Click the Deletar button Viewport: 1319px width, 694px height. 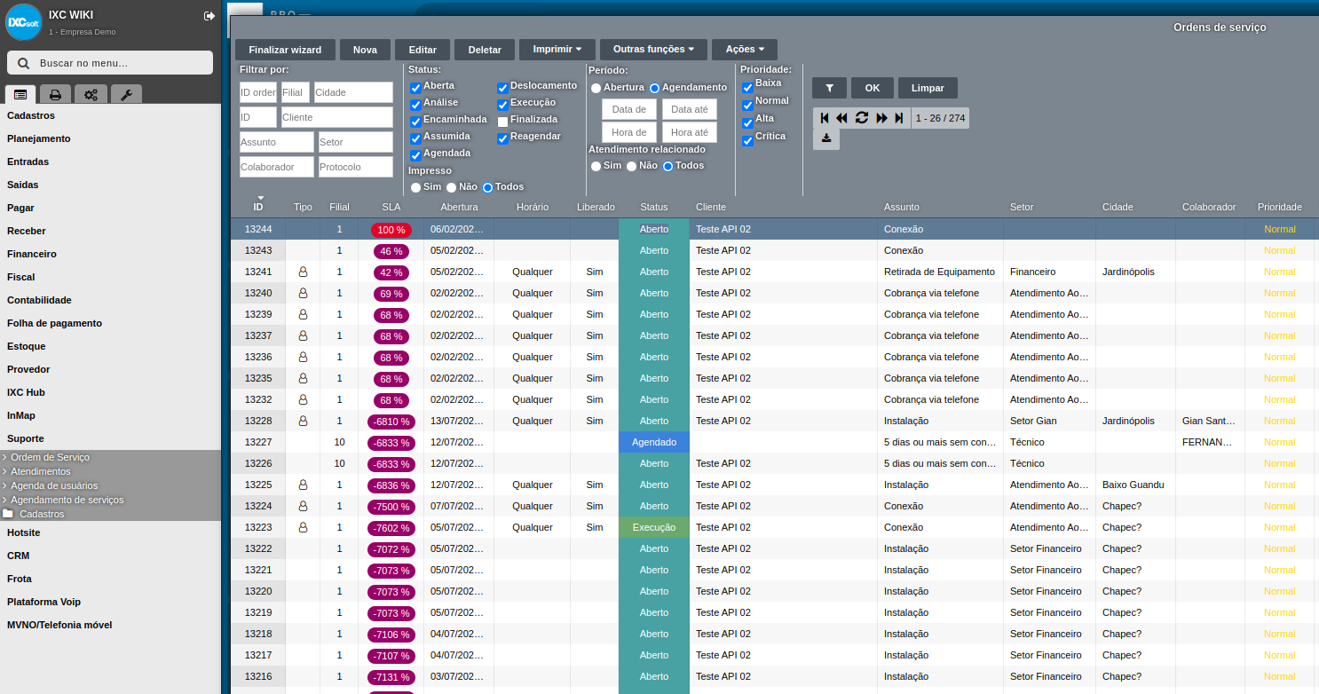(x=485, y=50)
